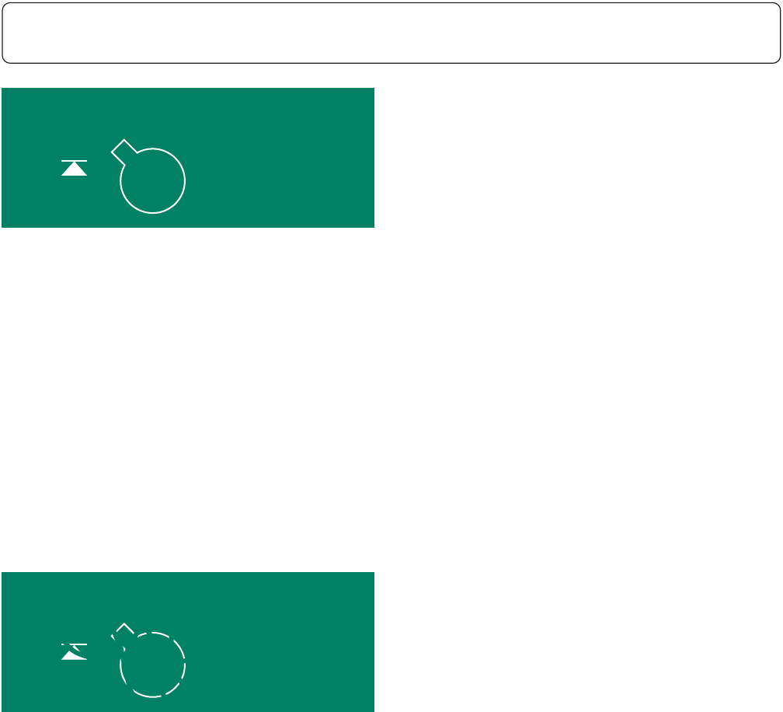The image size is (783, 712).
Task: Click the broken bar above the lower triangle
Action: [x=74, y=644]
